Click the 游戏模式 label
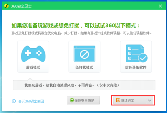This screenshot has width=167, height=113. coord(33,67)
